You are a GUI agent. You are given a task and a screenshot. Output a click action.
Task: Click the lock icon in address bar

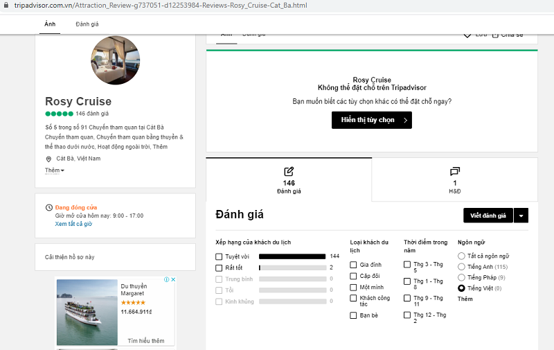[6, 6]
